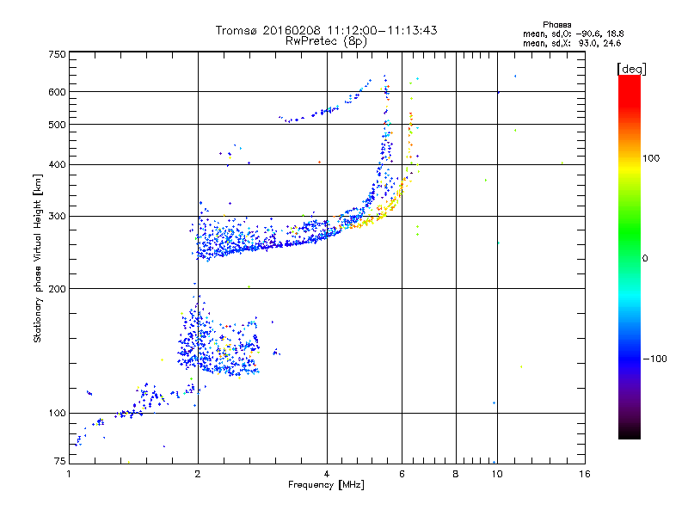
Task: Click the 'mean, sd,X: 93.0, 24.6' line
Action: pyautogui.click(x=572, y=43)
